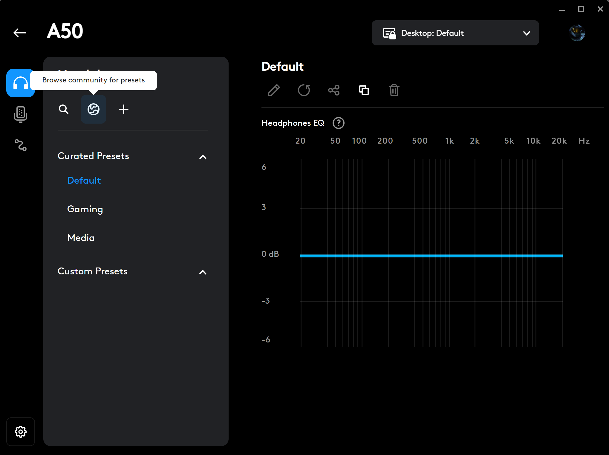Open the headphones audio section

(20, 83)
